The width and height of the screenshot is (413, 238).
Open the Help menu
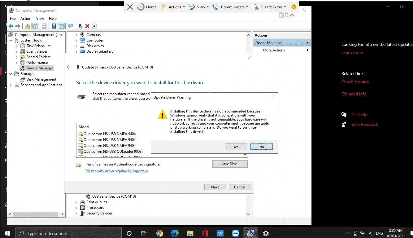tap(53, 19)
